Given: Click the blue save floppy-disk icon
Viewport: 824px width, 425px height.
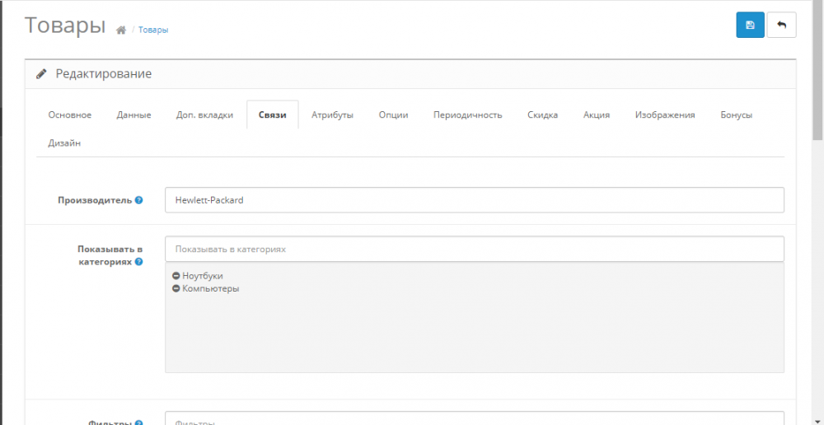Looking at the screenshot, I should coord(750,26).
